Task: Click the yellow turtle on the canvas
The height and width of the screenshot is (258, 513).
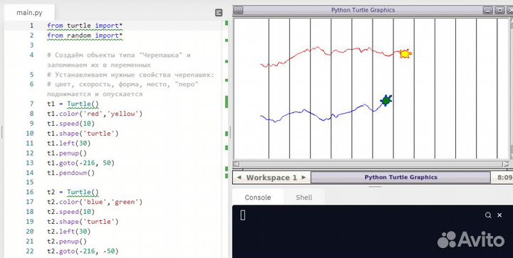Action: 405,54
